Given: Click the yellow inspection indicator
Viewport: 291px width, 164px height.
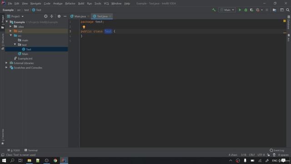Looking at the screenshot, I should pyautogui.click(x=285, y=21).
